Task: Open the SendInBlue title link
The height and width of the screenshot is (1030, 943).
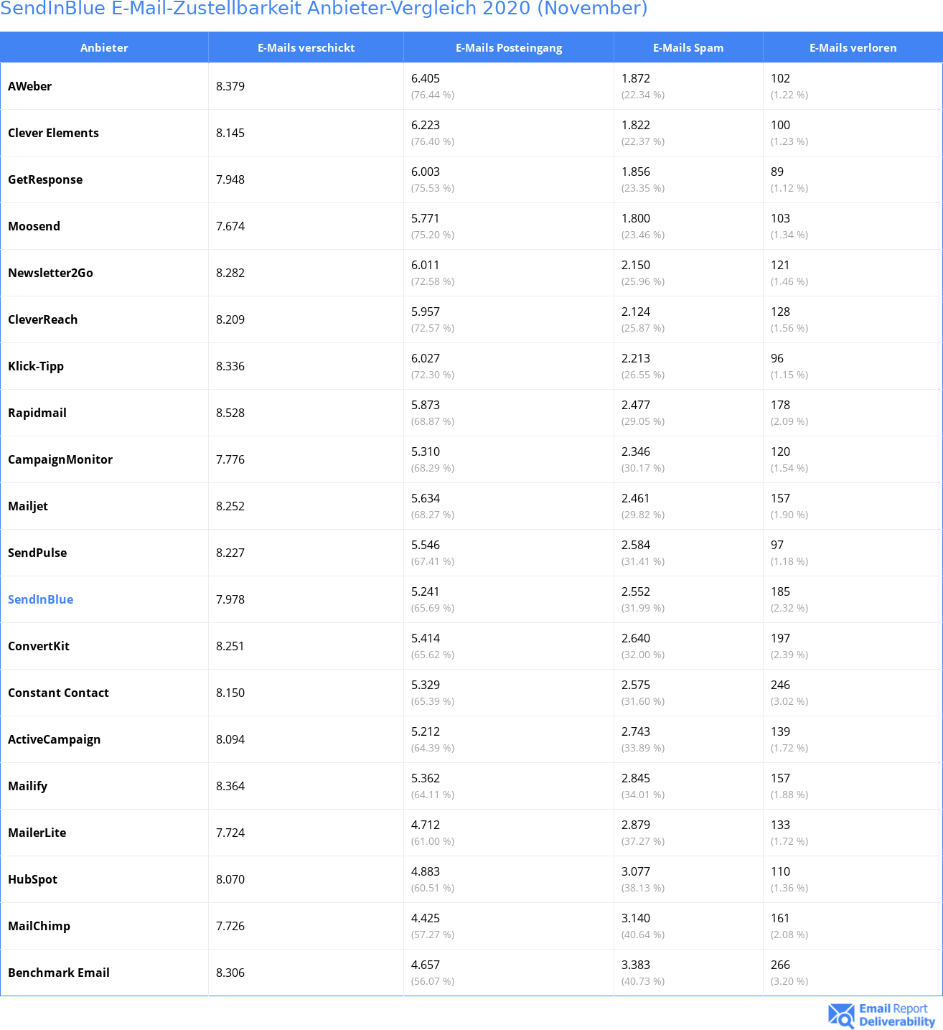Action: pyautogui.click(x=324, y=9)
